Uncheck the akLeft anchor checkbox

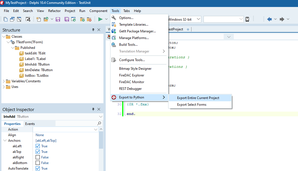(38, 146)
